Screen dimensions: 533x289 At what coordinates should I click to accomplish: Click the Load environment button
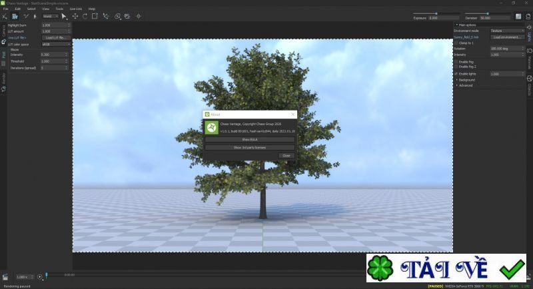coord(507,37)
